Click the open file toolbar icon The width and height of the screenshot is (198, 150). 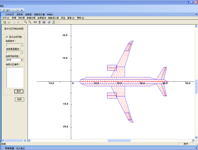(5, 22)
